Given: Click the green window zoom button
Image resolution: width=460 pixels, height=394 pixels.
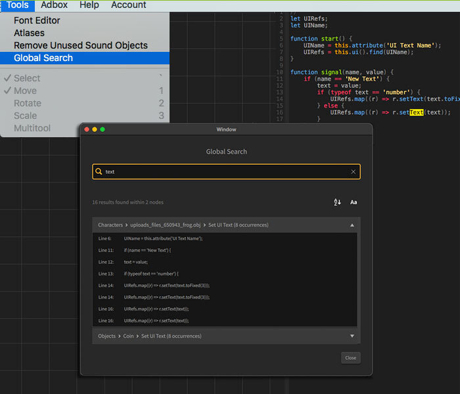Looking at the screenshot, I should tap(103, 129).
